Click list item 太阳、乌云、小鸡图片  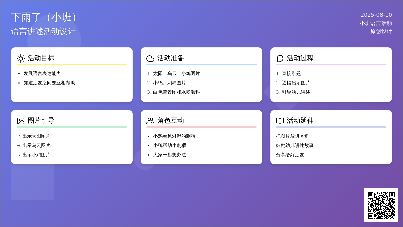[x=177, y=74]
